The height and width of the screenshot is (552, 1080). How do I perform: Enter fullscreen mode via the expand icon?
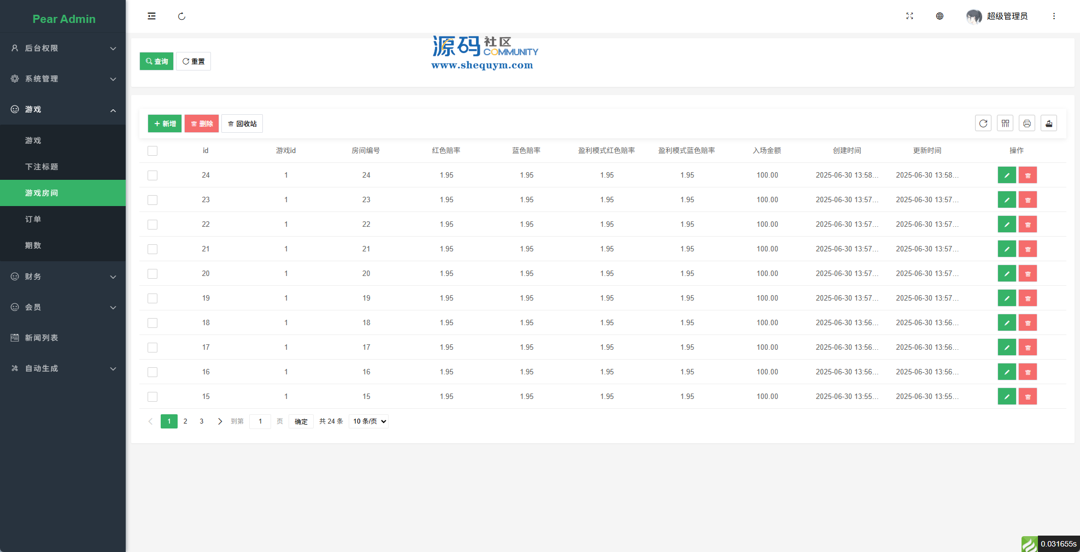(909, 16)
